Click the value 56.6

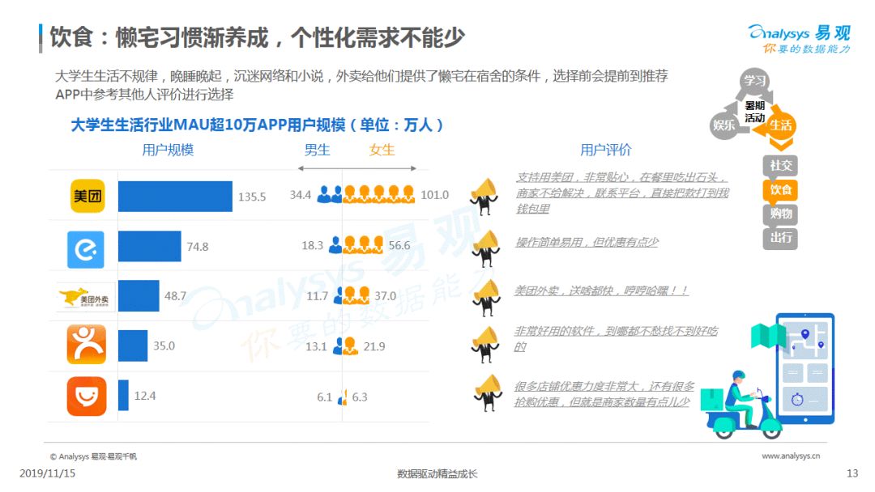[399, 246]
